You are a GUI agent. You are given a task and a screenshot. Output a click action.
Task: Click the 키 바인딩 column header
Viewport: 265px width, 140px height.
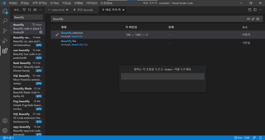[x=131, y=27]
